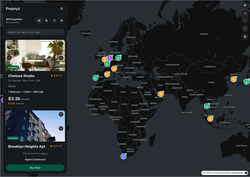Select orange shop marker in eastern Spain

click(107, 74)
